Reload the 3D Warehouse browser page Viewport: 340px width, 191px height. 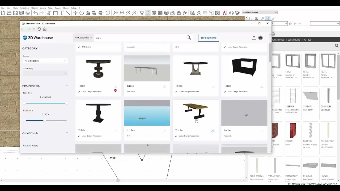coord(39,29)
